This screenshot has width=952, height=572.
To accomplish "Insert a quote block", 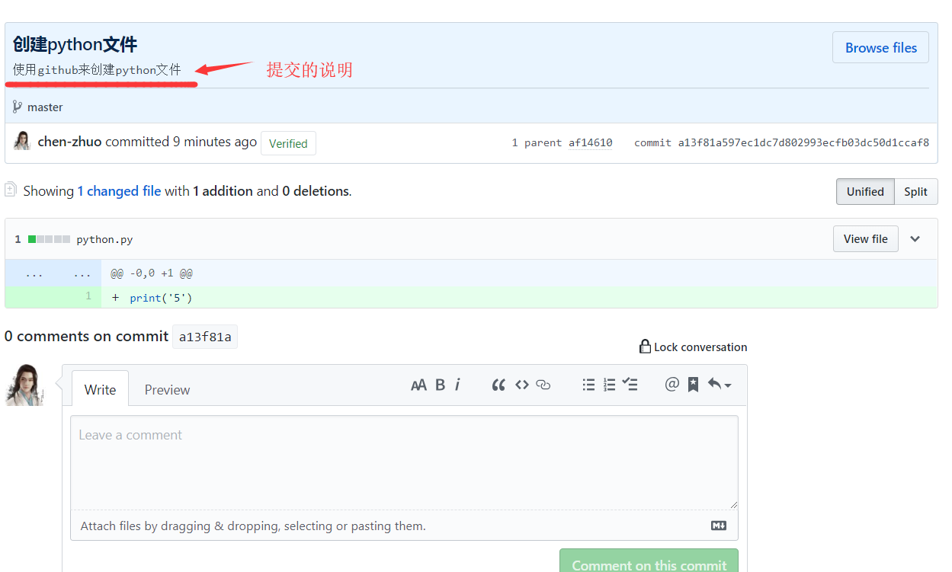I will pyautogui.click(x=498, y=385).
